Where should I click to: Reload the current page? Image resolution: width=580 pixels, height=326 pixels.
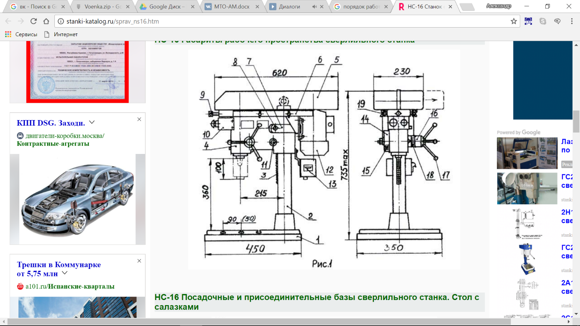coord(33,21)
